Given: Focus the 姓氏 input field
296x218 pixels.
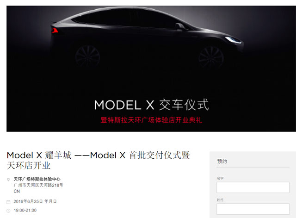Looking at the screenshot, I should pyautogui.click(x=253, y=209).
